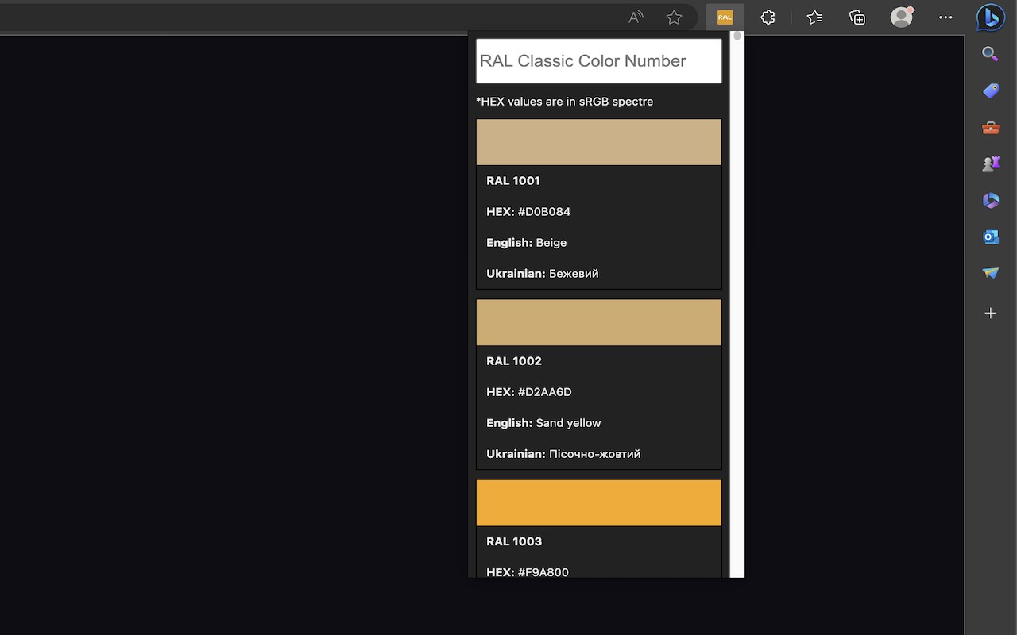Open the sidebar Search icon
Viewport: 1017px width, 635px height.
point(990,54)
